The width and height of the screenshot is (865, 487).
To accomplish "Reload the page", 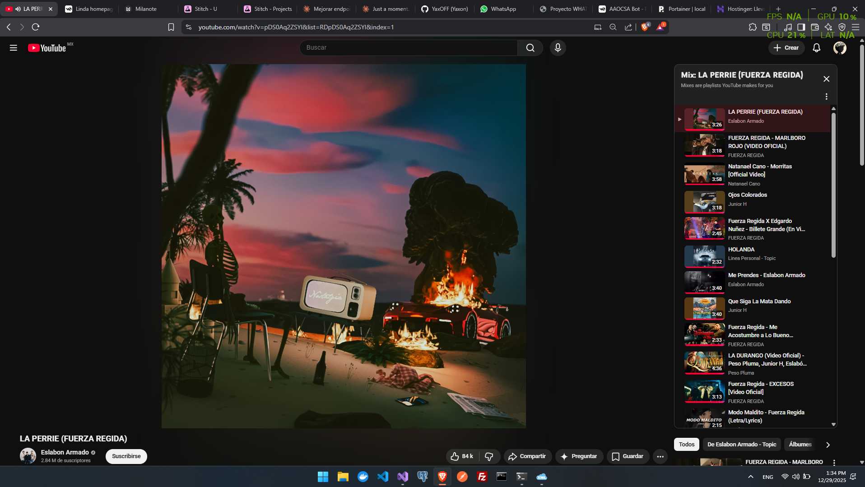I will point(36,27).
